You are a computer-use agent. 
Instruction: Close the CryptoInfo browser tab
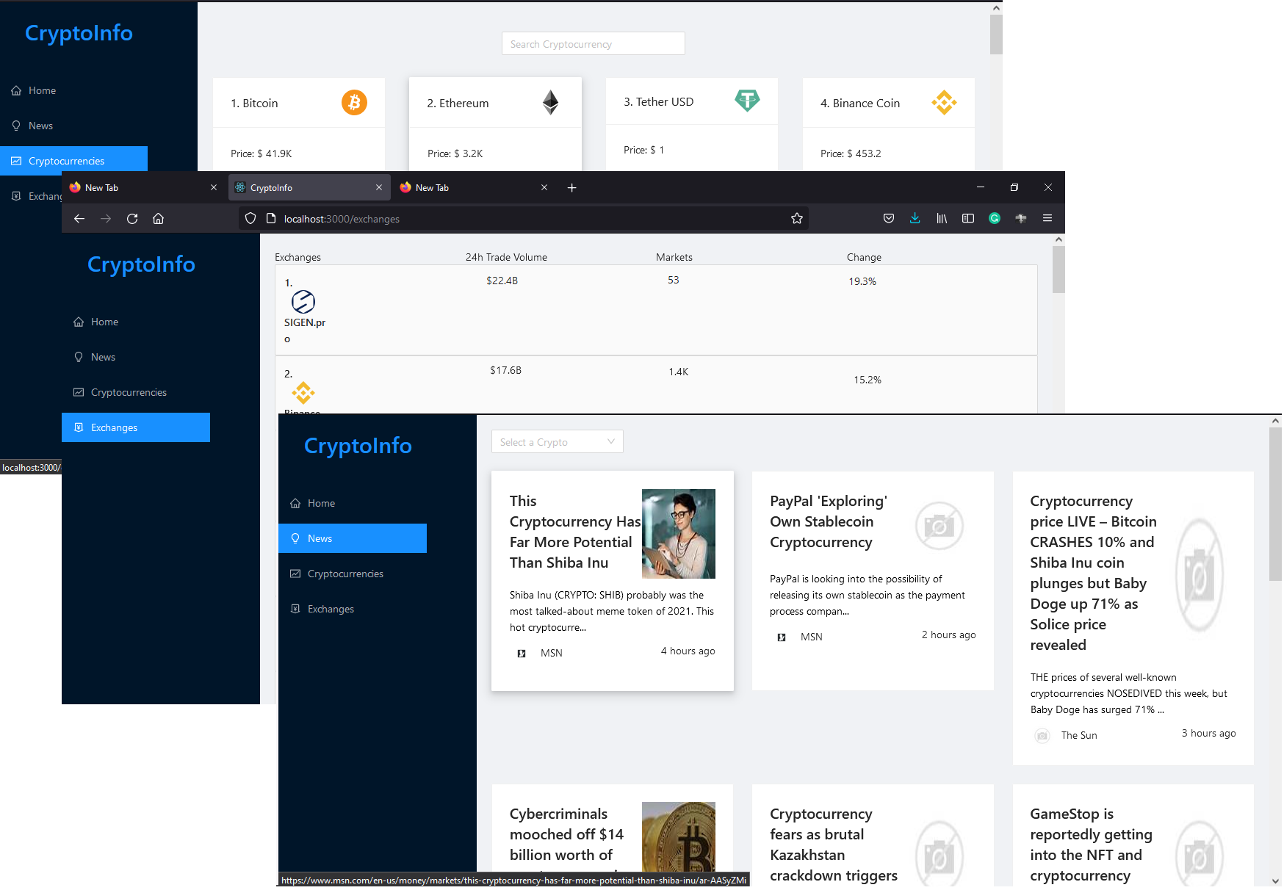coord(379,187)
